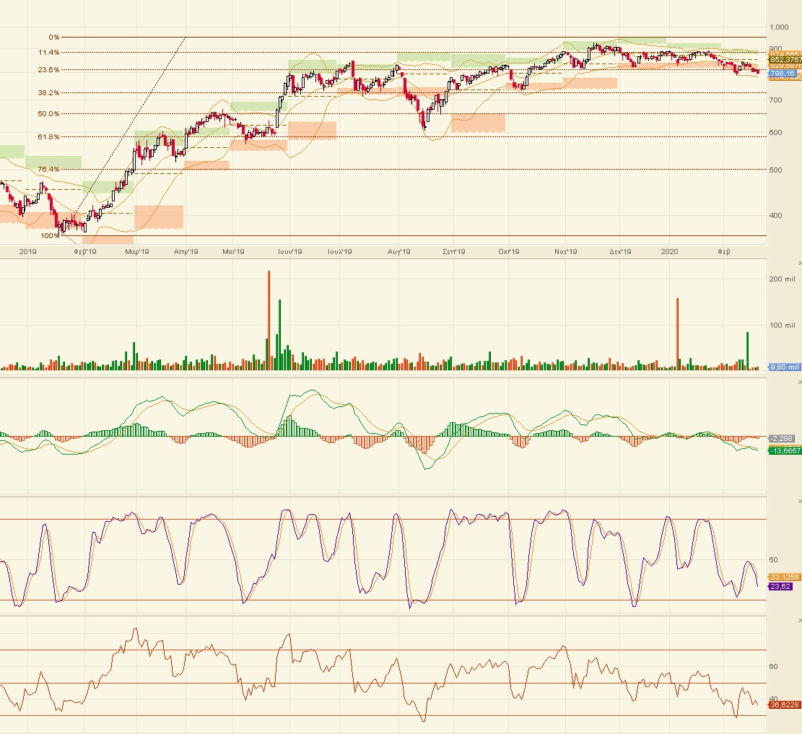
Task: Close the volume panel with its X
Action: 798,263
